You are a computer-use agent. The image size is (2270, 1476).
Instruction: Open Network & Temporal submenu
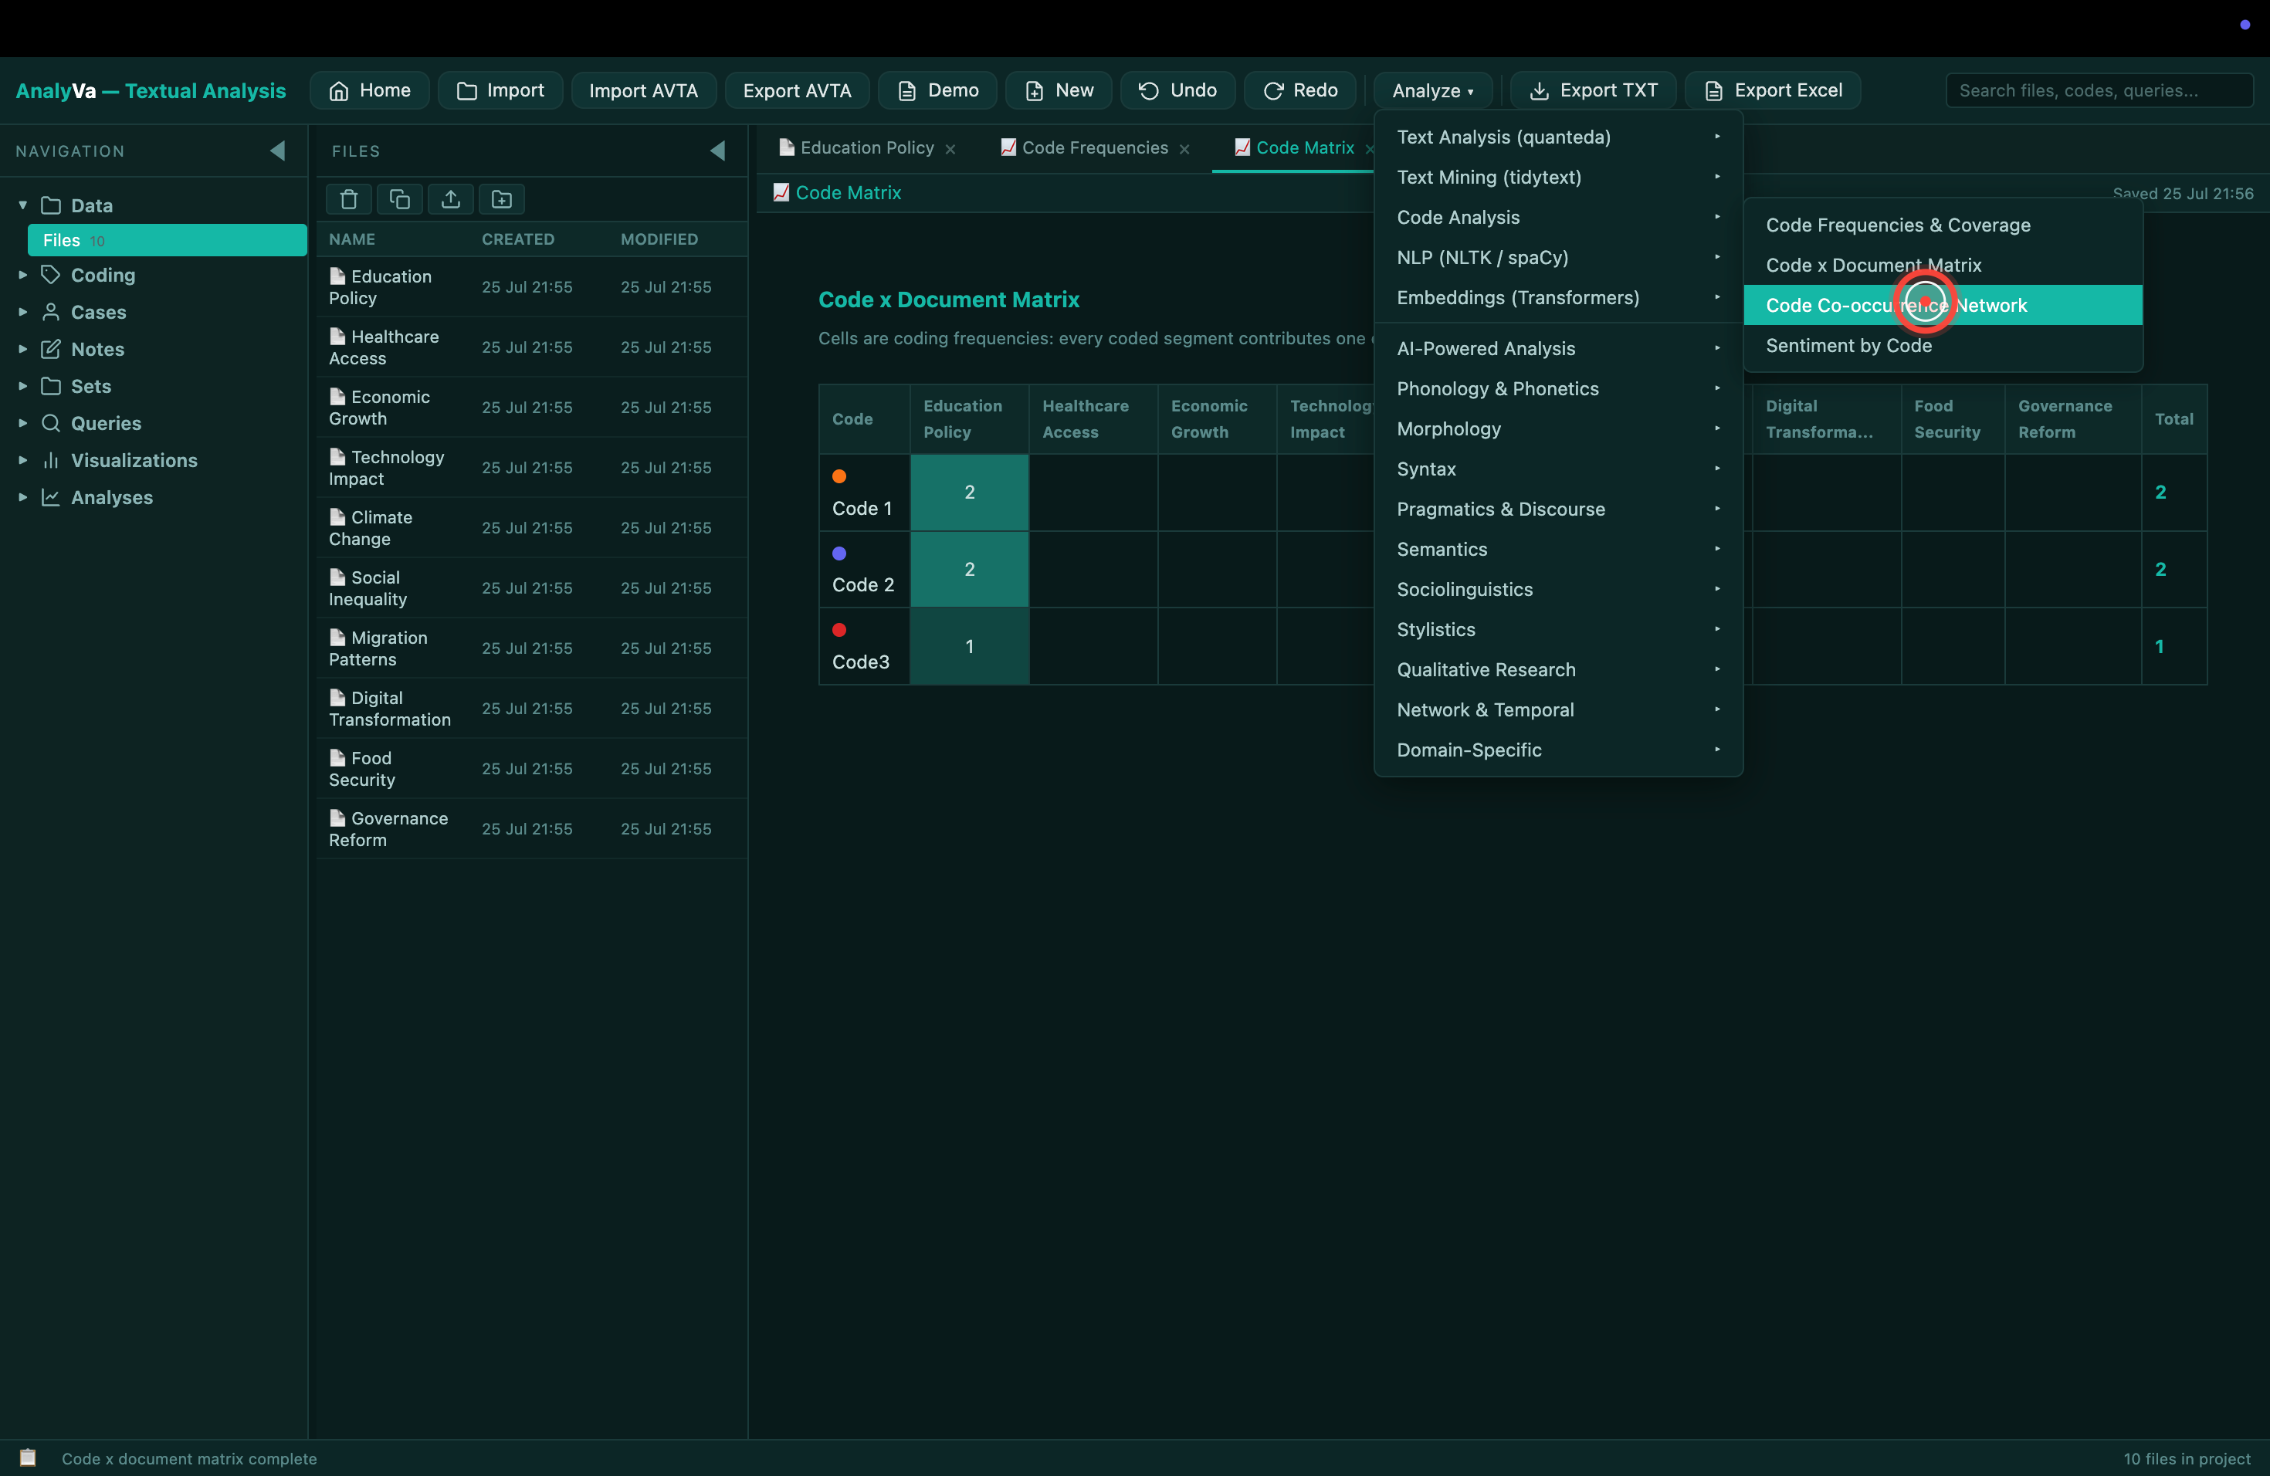click(1558, 709)
